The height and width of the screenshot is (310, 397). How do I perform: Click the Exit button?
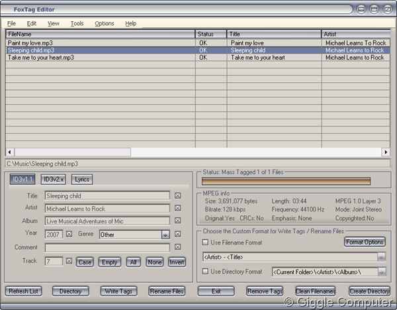pos(216,291)
